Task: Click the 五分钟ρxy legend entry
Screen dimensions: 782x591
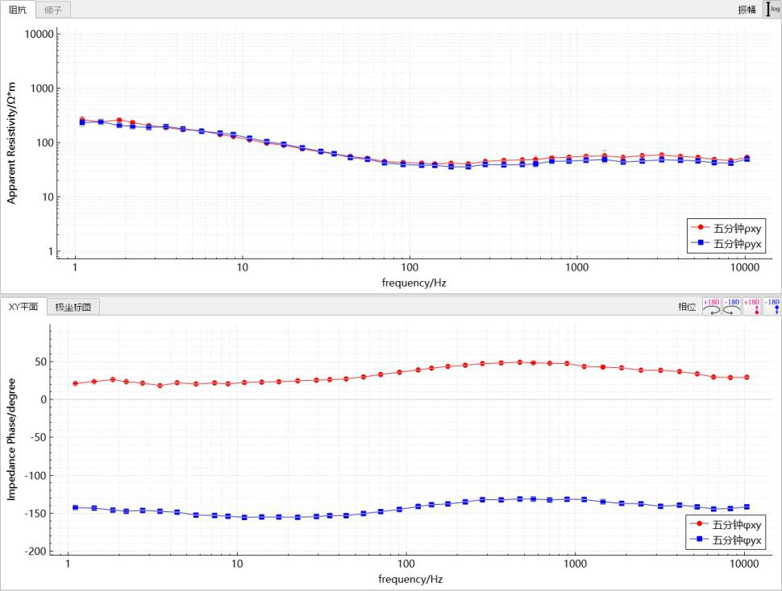Action: 726,228
